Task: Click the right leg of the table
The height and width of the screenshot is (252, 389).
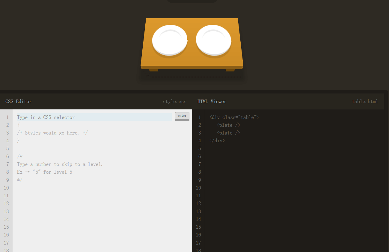Action: 230,70
